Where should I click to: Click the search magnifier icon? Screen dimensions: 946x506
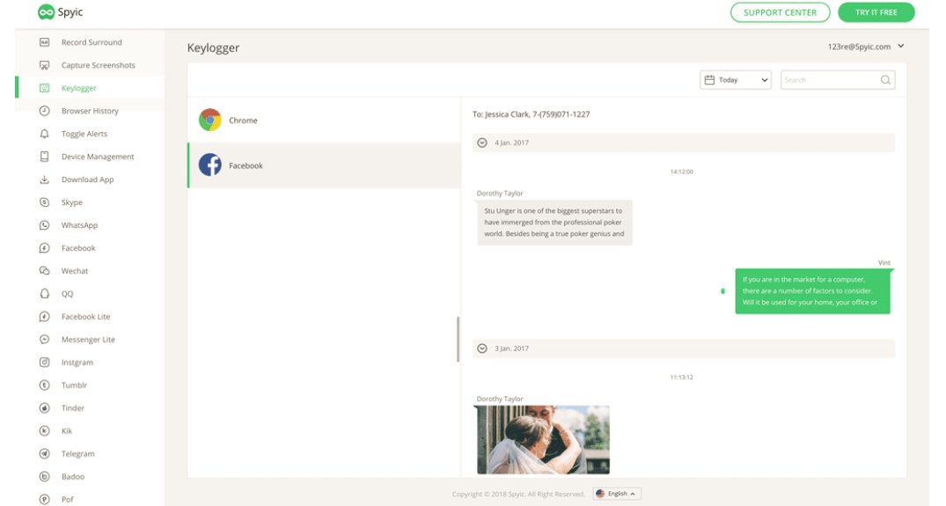(884, 80)
